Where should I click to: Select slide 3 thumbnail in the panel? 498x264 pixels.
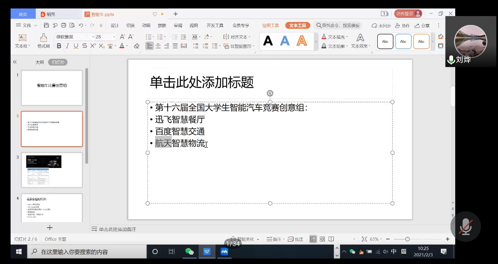[52, 170]
